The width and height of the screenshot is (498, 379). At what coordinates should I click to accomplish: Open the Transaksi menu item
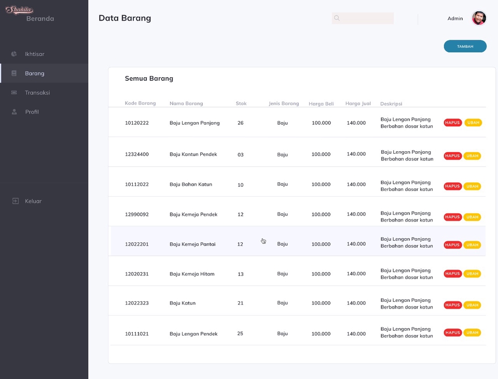37,93
